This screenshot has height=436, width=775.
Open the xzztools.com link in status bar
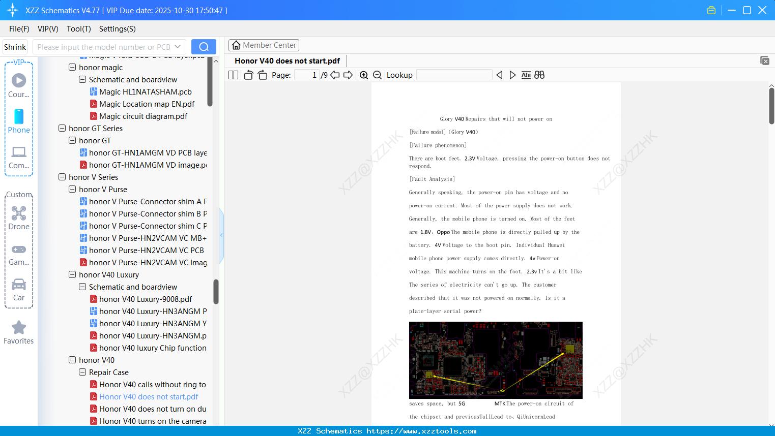(421, 431)
